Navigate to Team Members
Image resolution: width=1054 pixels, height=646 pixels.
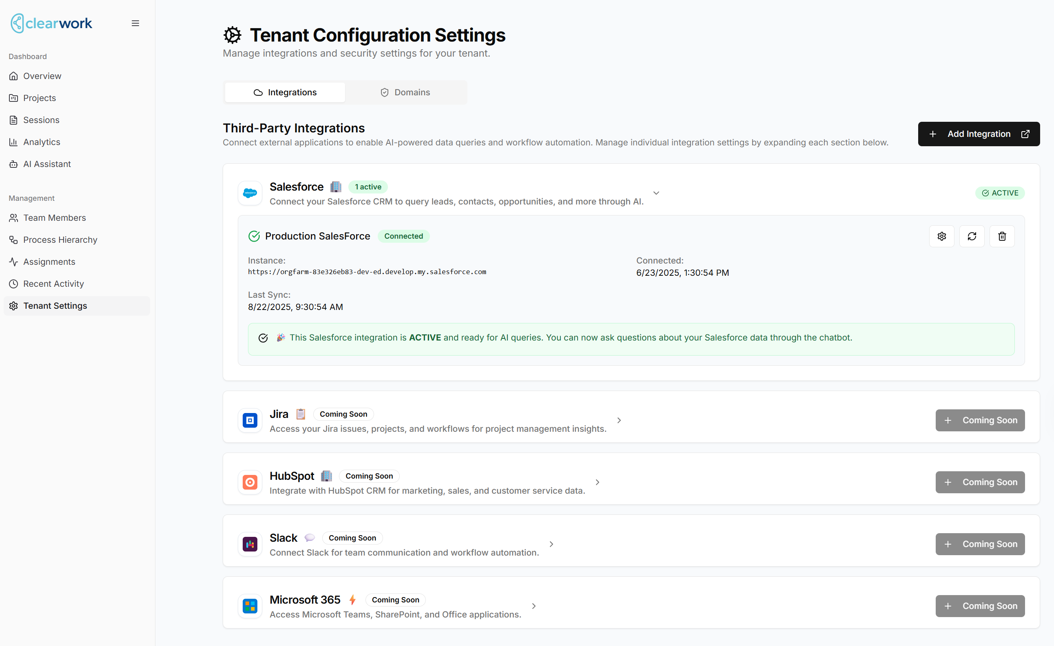77,218
